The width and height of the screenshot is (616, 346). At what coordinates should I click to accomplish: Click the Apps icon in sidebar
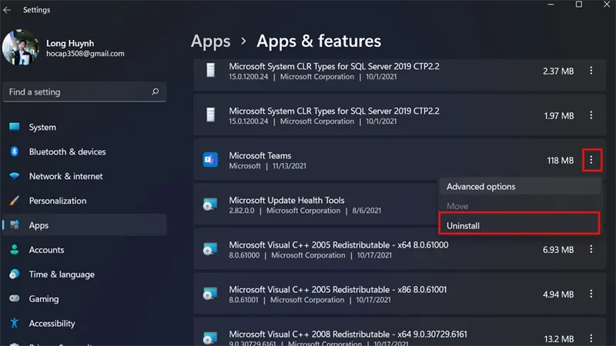click(x=15, y=225)
